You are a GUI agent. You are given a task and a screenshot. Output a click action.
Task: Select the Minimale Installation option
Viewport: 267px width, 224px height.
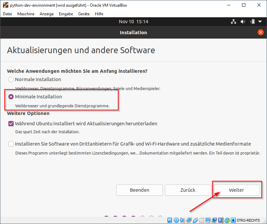pyautogui.click(x=10, y=97)
